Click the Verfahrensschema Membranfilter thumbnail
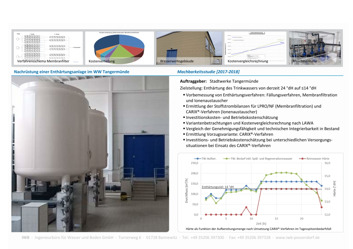This screenshot has height=249, width=353. (48, 48)
